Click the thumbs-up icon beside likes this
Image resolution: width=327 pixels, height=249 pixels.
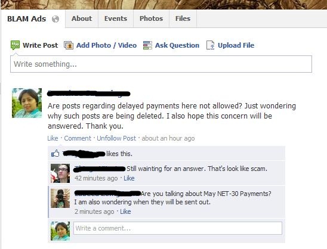point(55,154)
